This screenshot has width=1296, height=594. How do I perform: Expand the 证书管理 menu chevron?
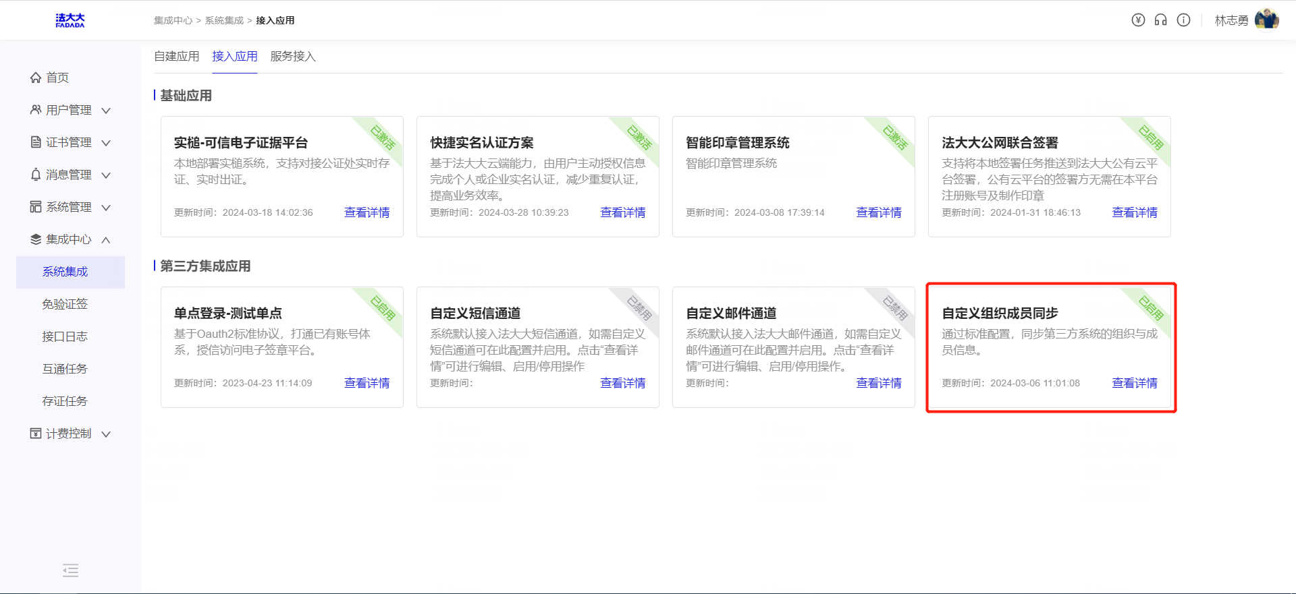click(106, 143)
